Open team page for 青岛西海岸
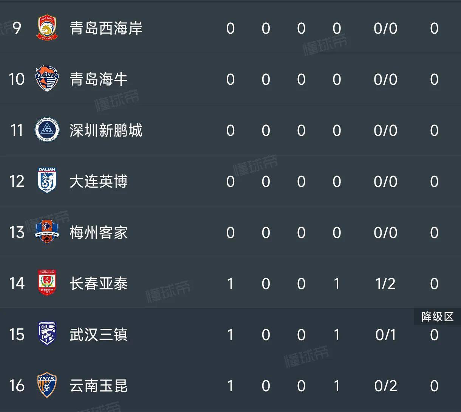The image size is (461, 412). pos(106,28)
